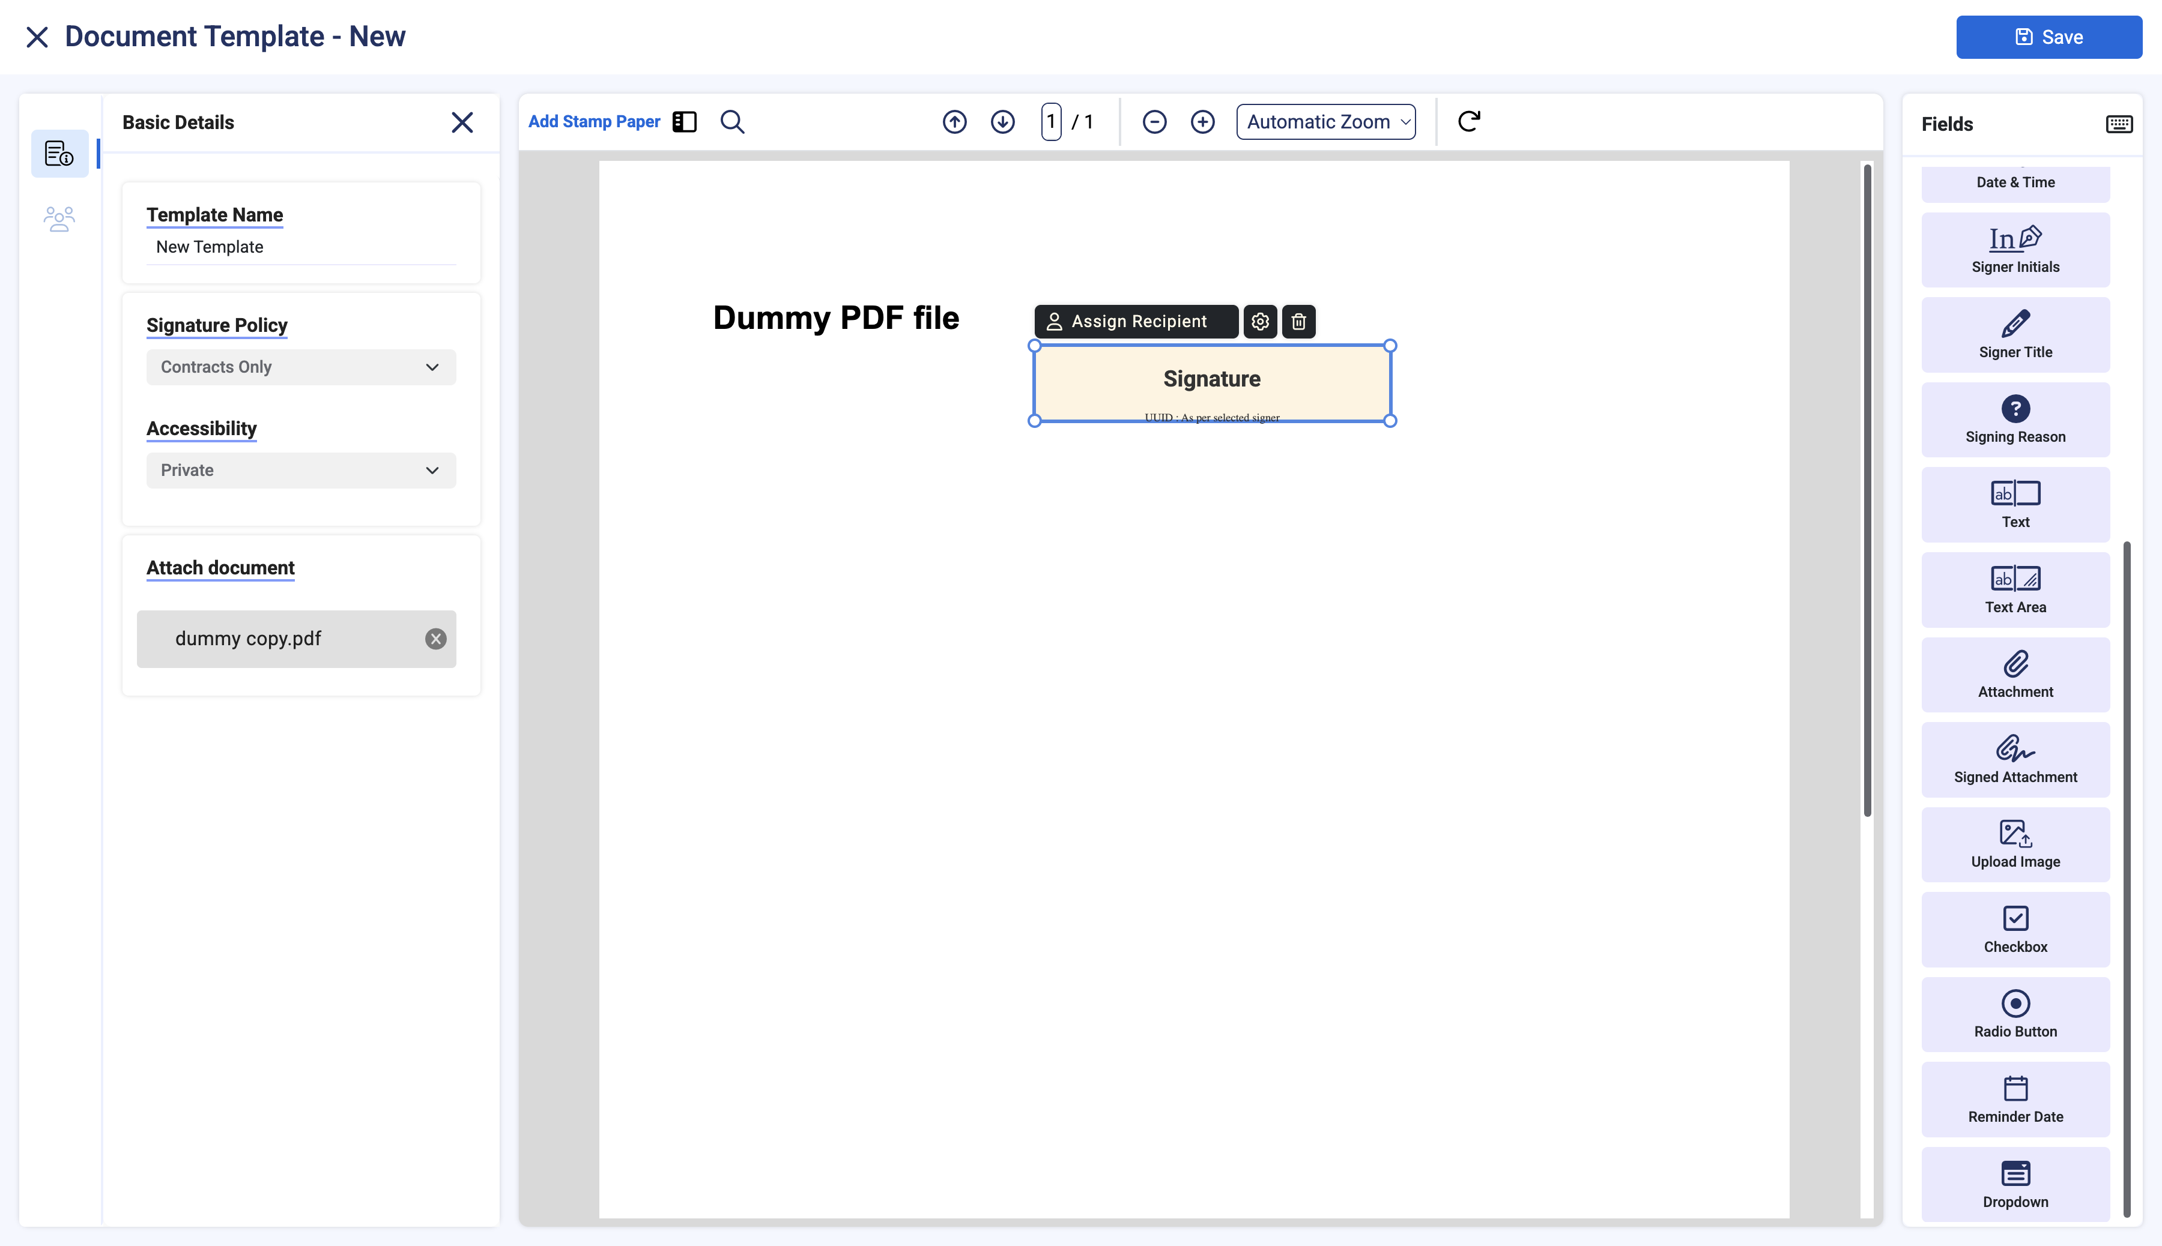Add a Checkbox field
This screenshot has height=1246, width=2162.
pyautogui.click(x=2015, y=928)
